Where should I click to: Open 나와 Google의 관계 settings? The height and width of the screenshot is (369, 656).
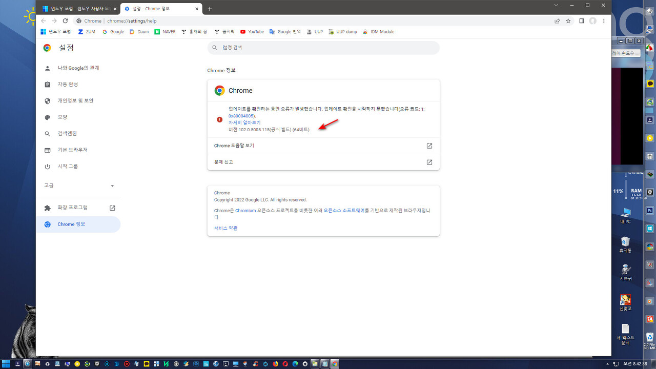pyautogui.click(x=78, y=68)
